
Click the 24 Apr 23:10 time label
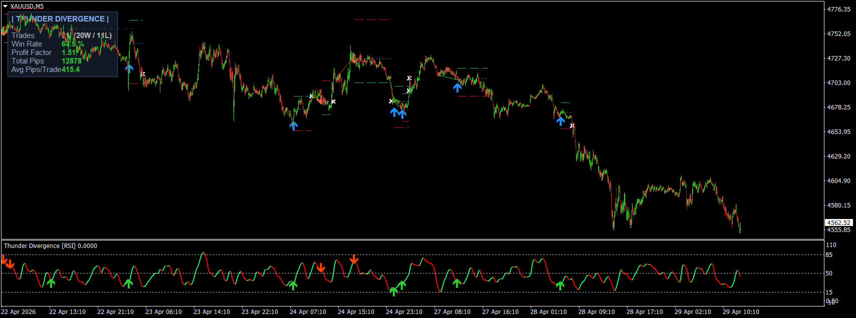pos(404,312)
